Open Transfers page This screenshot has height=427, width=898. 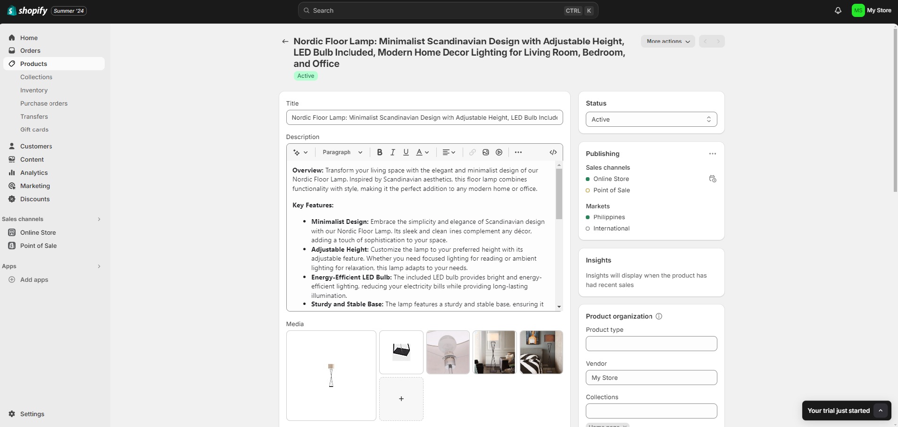34,116
